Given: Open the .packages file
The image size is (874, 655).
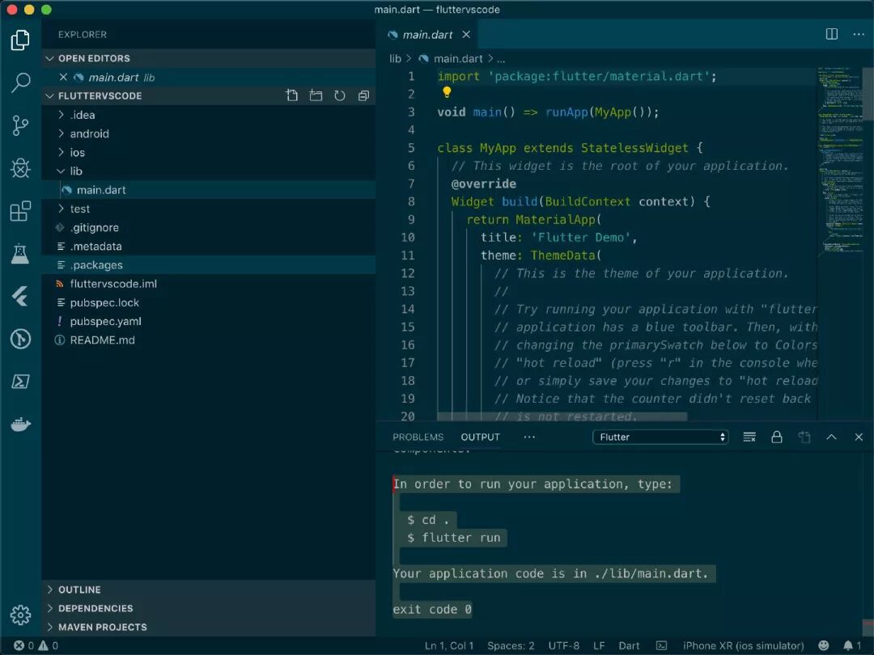Looking at the screenshot, I should coord(208,265).
